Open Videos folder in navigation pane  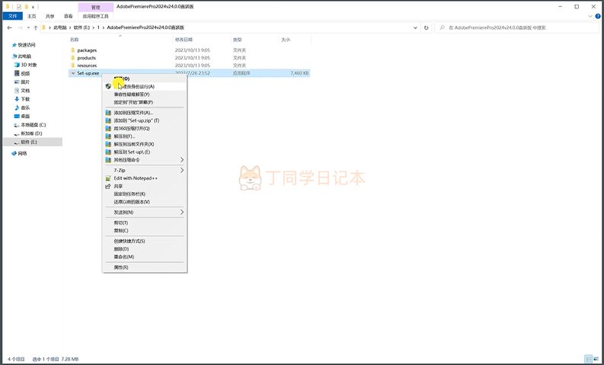click(25, 73)
